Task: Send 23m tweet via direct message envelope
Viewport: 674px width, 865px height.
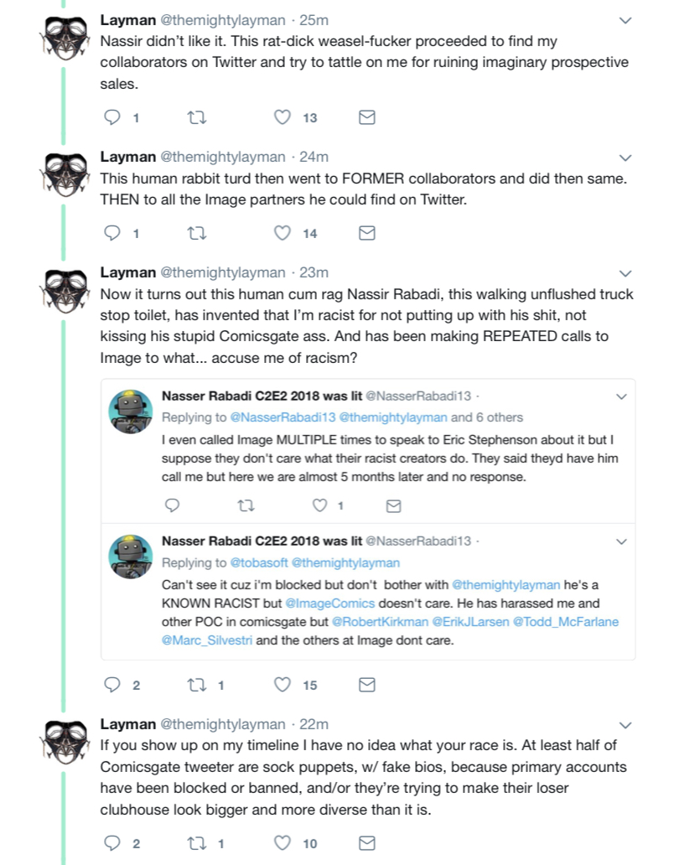Action: (x=367, y=685)
